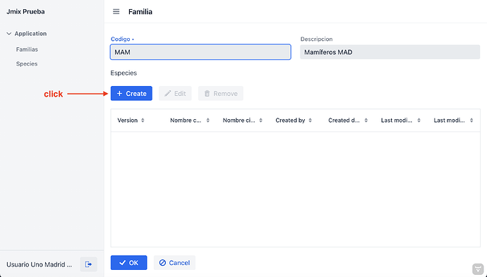Image resolution: width=487 pixels, height=277 pixels.
Task: Click the Application menu label
Action: pyautogui.click(x=30, y=34)
